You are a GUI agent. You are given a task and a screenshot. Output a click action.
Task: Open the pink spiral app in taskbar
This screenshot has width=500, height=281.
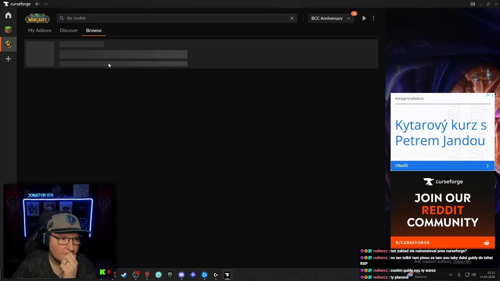point(147,275)
